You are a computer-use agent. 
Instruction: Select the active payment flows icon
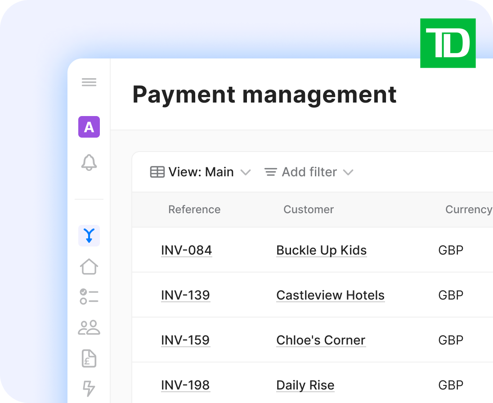click(x=89, y=235)
